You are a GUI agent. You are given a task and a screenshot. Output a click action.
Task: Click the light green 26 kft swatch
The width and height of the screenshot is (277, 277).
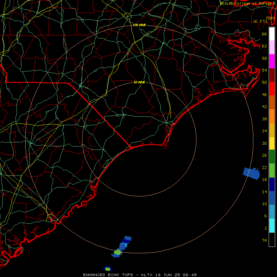click(272, 171)
